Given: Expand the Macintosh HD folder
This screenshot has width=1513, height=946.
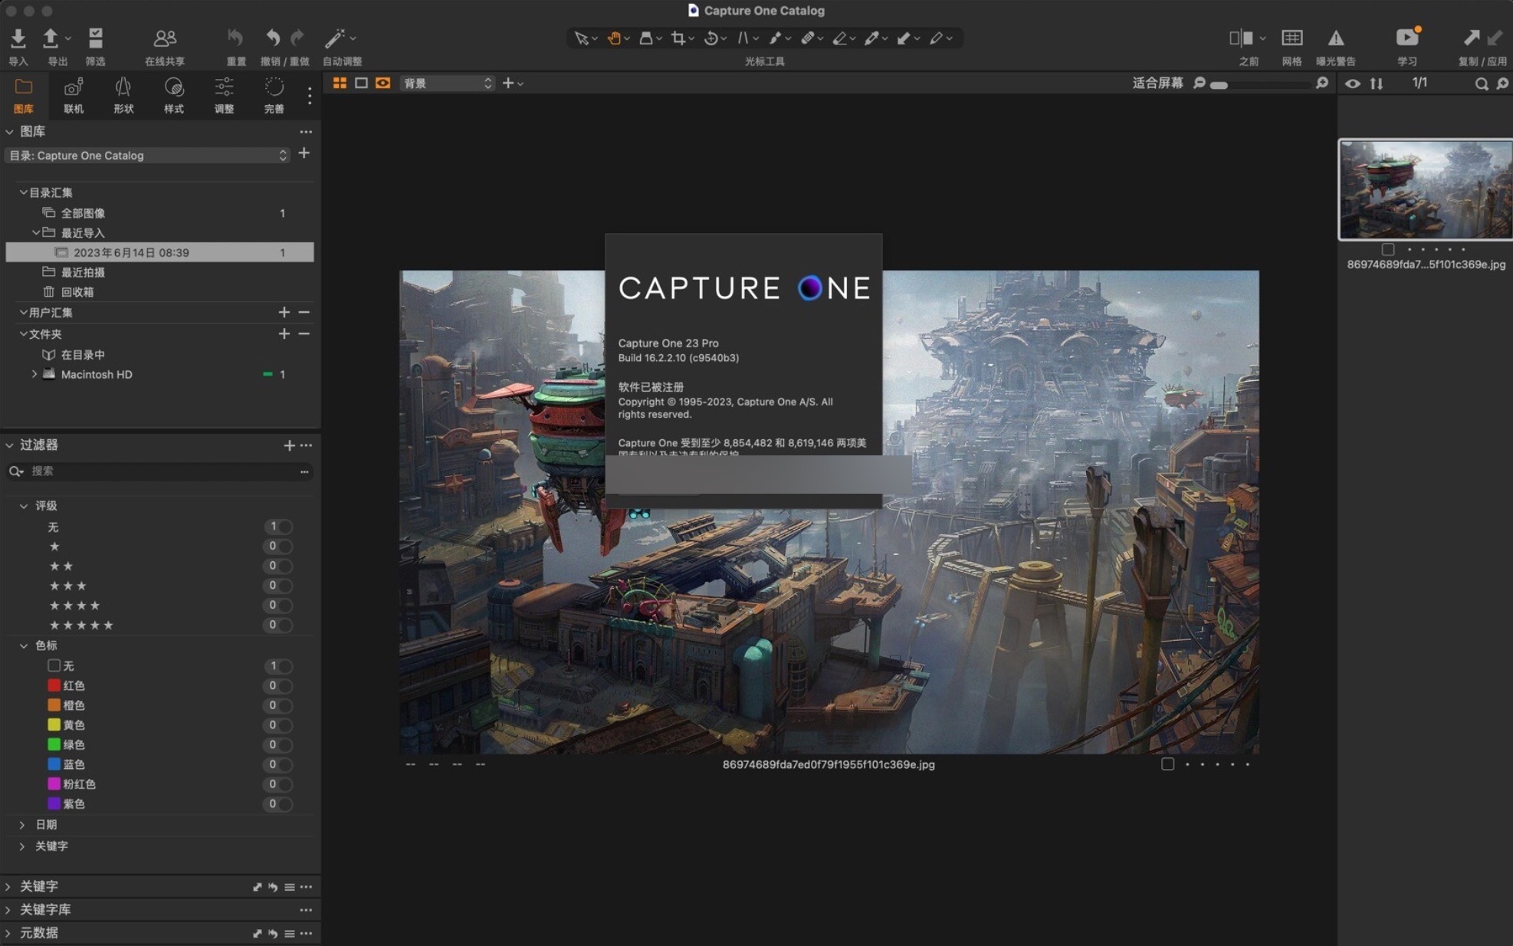Looking at the screenshot, I should pos(34,374).
